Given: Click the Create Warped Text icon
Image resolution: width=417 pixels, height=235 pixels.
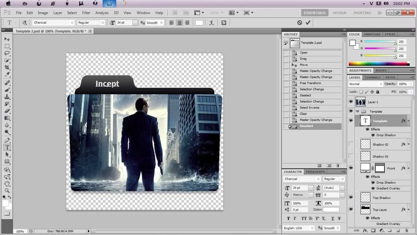Looking at the screenshot, I should [211, 23].
